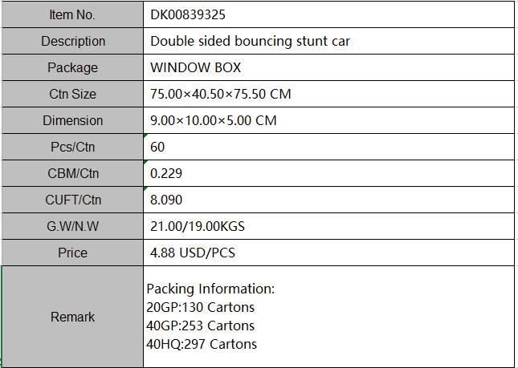
Task: Click the 0.229 value cell
Action: 329,173
